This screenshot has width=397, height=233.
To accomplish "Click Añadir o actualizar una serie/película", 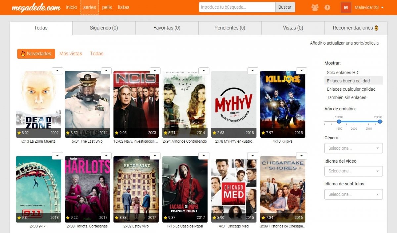I will pyautogui.click(x=344, y=43).
